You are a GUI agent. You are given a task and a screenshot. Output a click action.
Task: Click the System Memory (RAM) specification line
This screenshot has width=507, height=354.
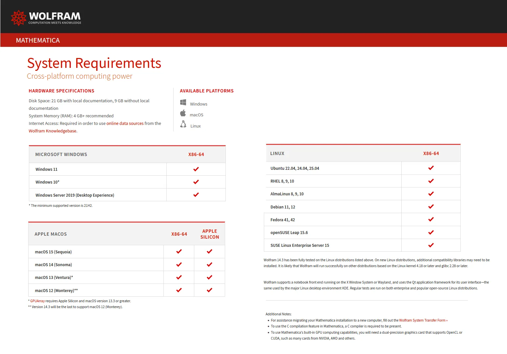pos(71,116)
